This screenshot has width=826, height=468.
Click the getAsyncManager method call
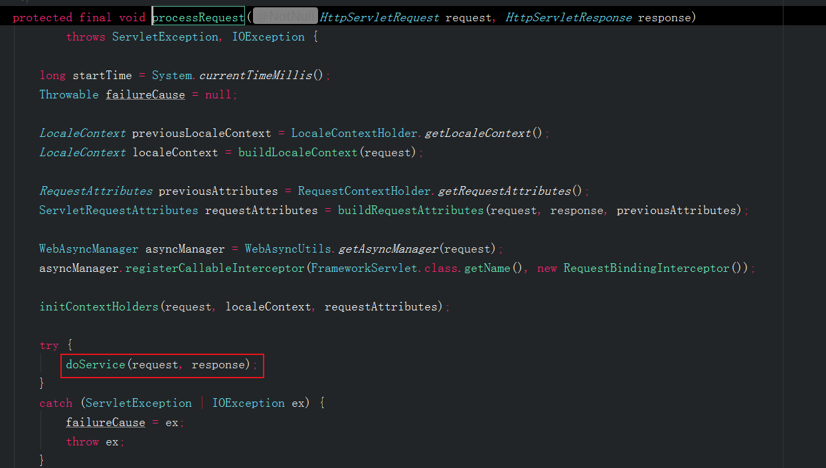pos(388,249)
